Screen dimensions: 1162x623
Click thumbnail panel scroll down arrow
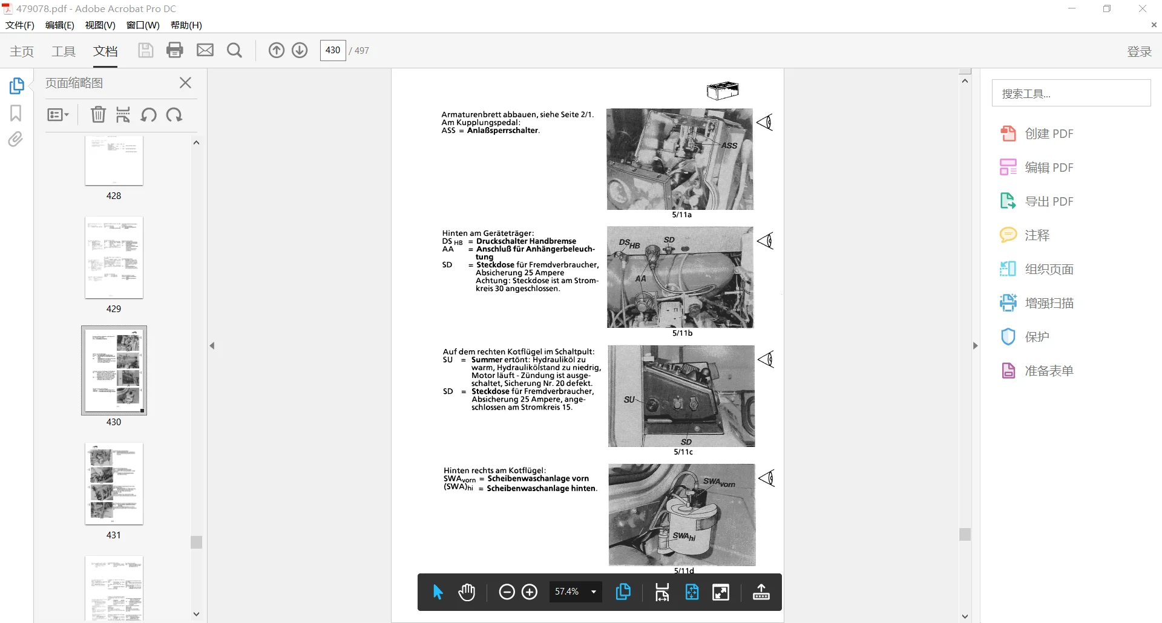(x=196, y=614)
